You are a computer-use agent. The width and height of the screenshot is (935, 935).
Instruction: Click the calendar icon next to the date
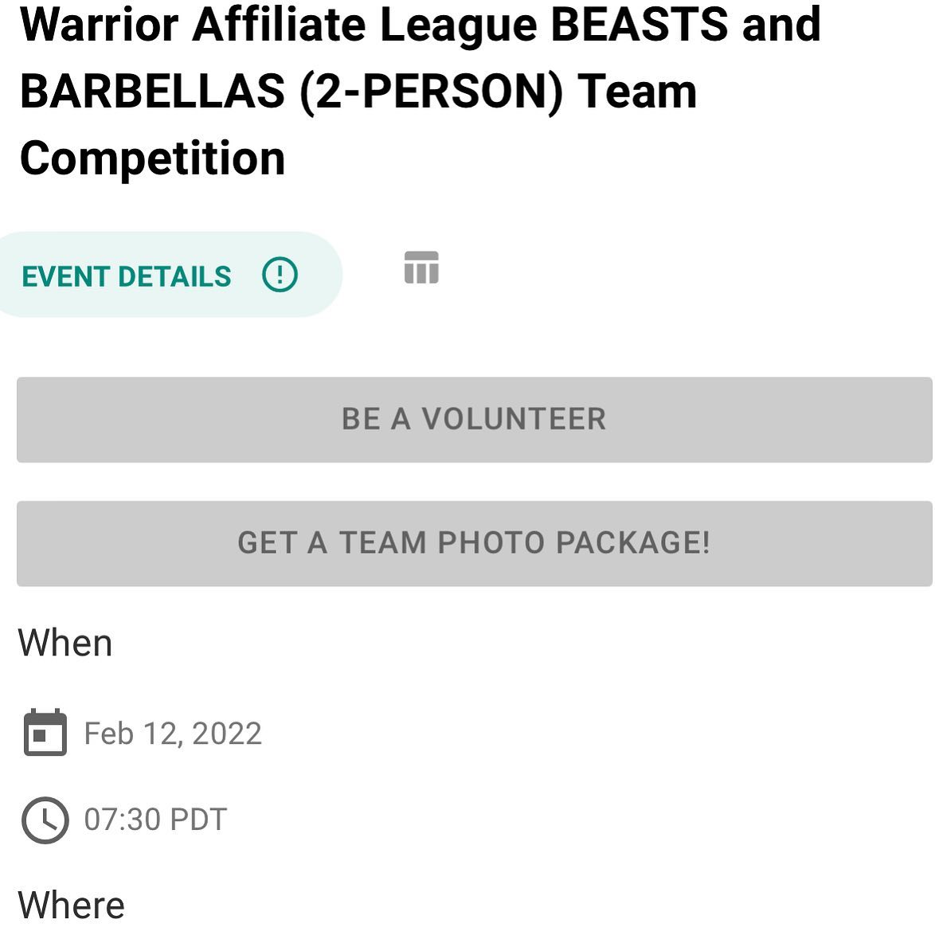tap(45, 733)
